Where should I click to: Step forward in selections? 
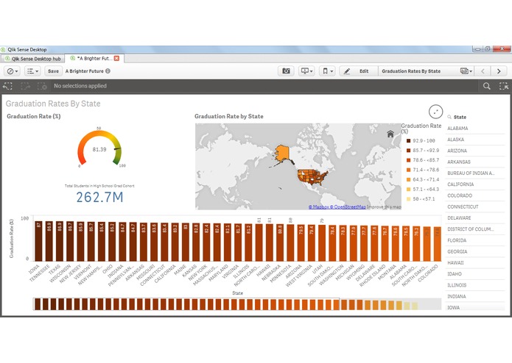coord(25,86)
